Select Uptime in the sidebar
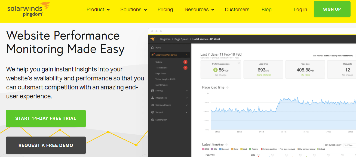The height and width of the screenshot is (157, 356). pos(159,62)
